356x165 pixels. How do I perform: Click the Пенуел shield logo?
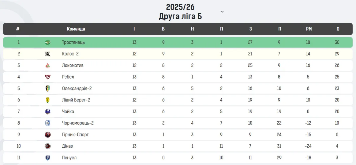point(47,158)
